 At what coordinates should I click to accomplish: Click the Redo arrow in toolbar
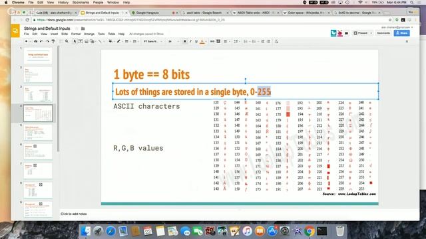tap(47, 41)
